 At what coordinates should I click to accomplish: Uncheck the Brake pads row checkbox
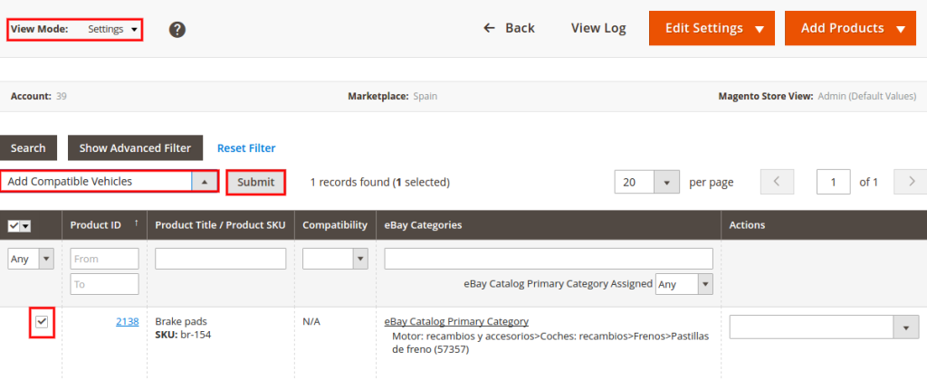point(42,322)
